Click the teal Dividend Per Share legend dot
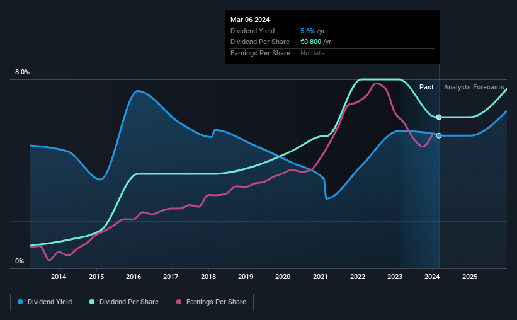The width and height of the screenshot is (517, 320). pos(92,302)
